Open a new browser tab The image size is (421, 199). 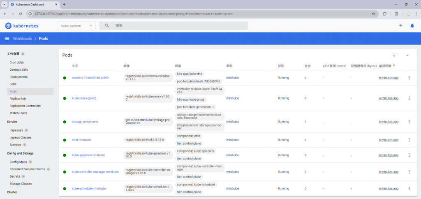click(x=64, y=5)
